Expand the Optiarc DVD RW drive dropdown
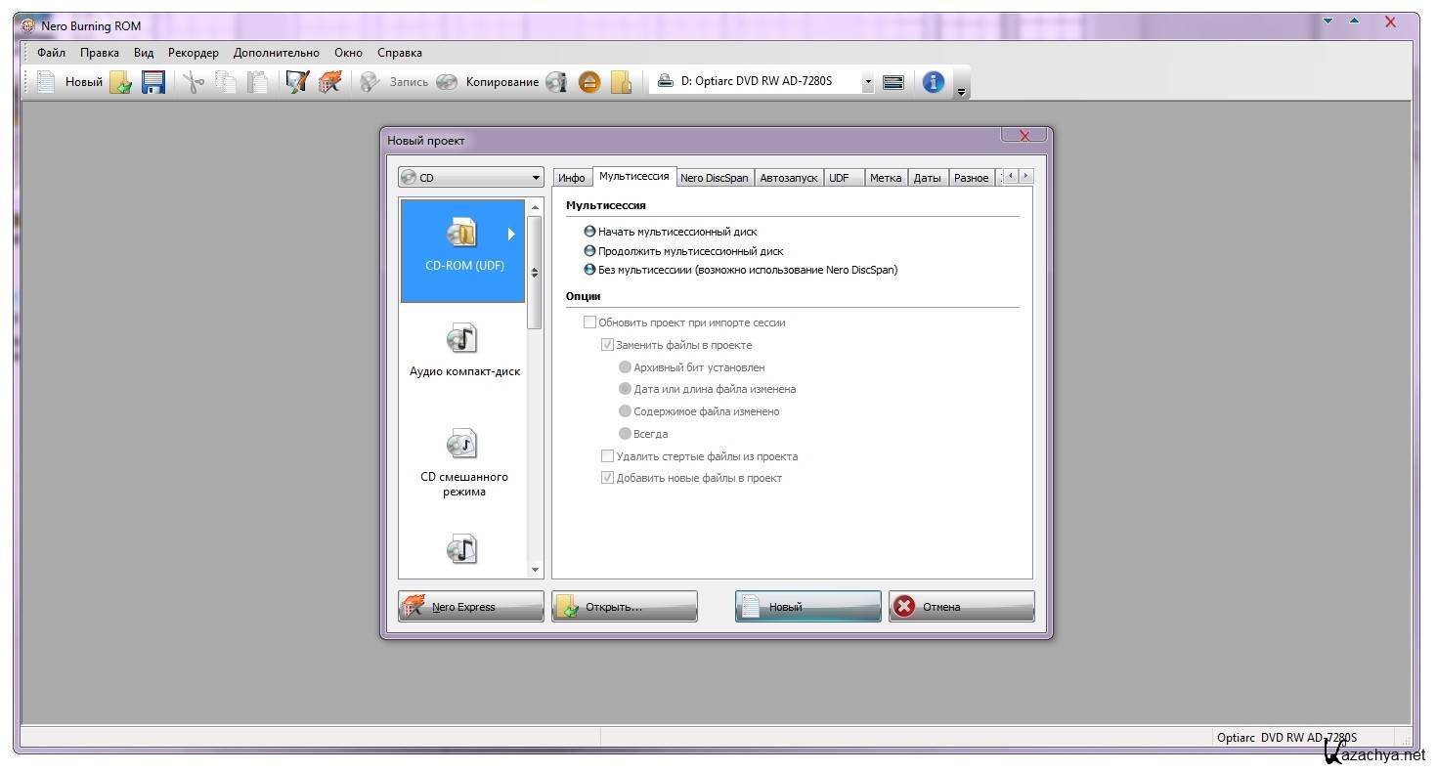This screenshot has height=773, width=1437. point(867,83)
